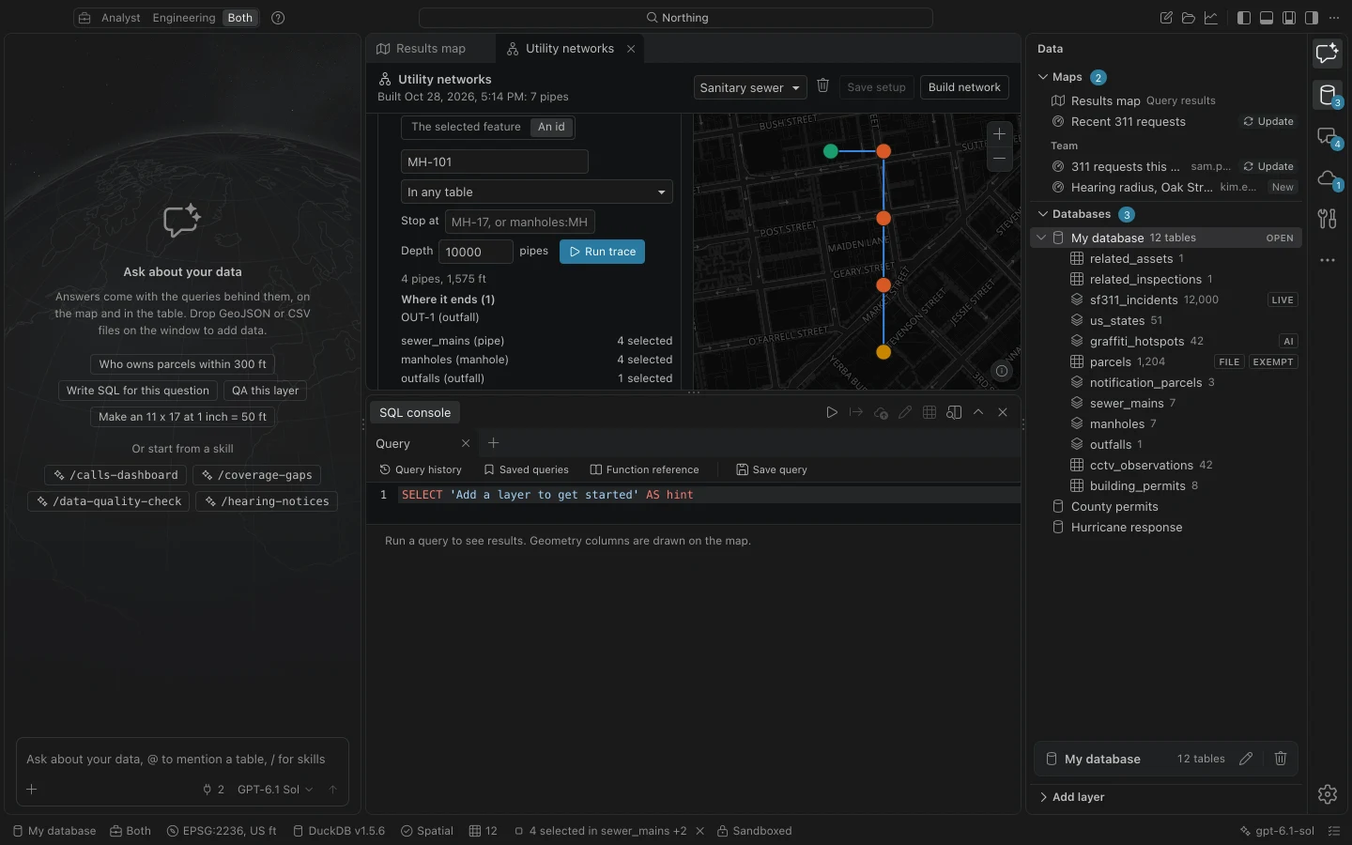Viewport: 1352px width, 845px height.
Task: Toggle the 'An id' selected feature option
Action: (551, 127)
